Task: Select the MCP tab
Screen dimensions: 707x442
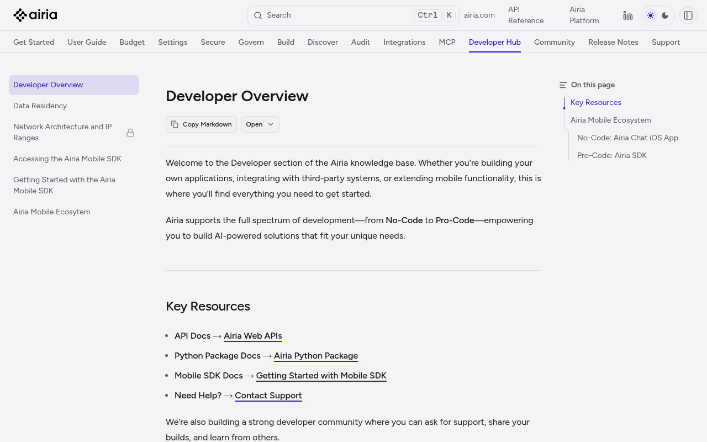Action: [x=447, y=42]
